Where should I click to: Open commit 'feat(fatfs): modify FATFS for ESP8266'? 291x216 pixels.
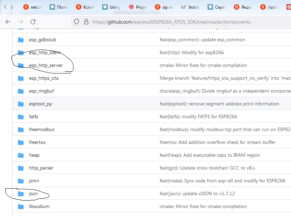(199, 116)
